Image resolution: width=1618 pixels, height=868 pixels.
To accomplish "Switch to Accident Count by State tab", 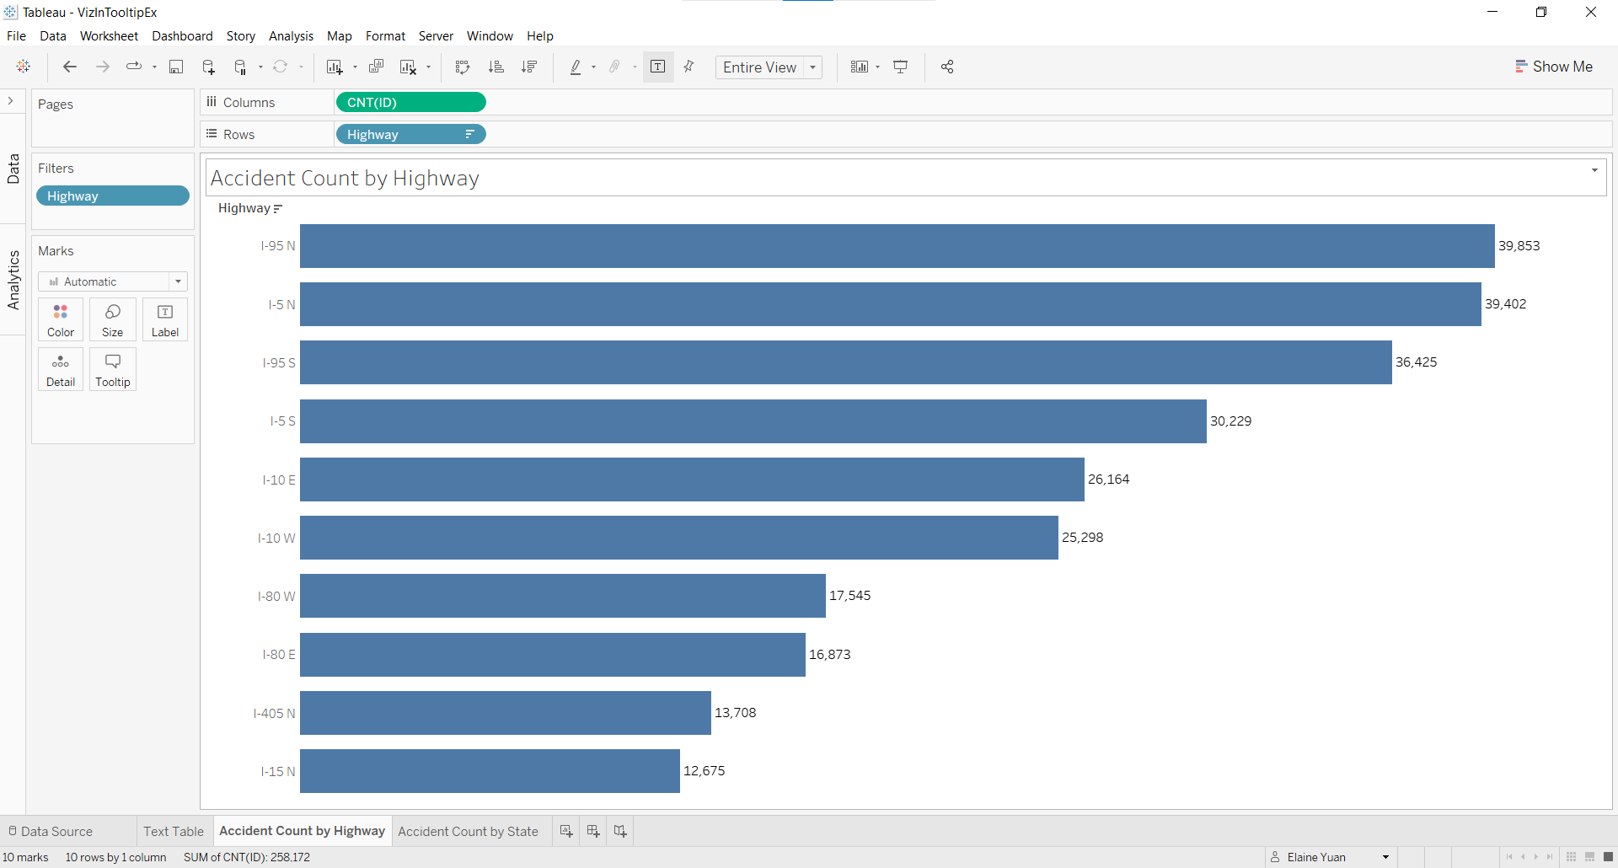I will coord(468,831).
